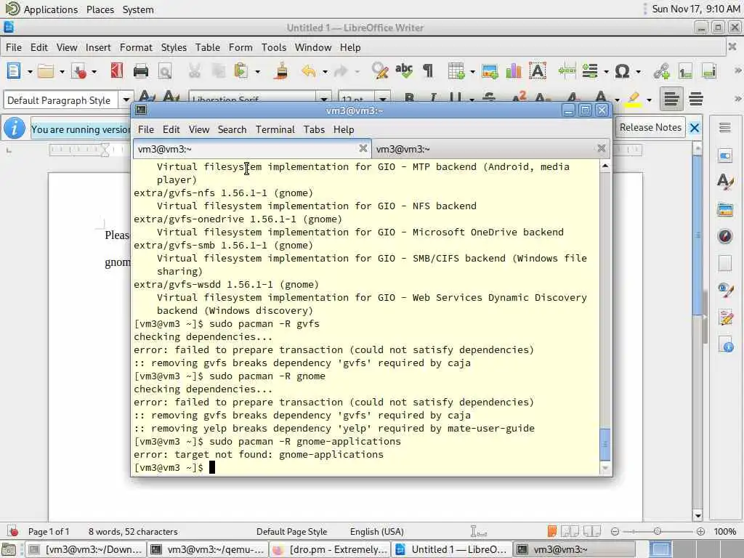Screen dimensions: 744x558
Task: Toggle formatting marks pilcrow icon
Action: (428, 71)
